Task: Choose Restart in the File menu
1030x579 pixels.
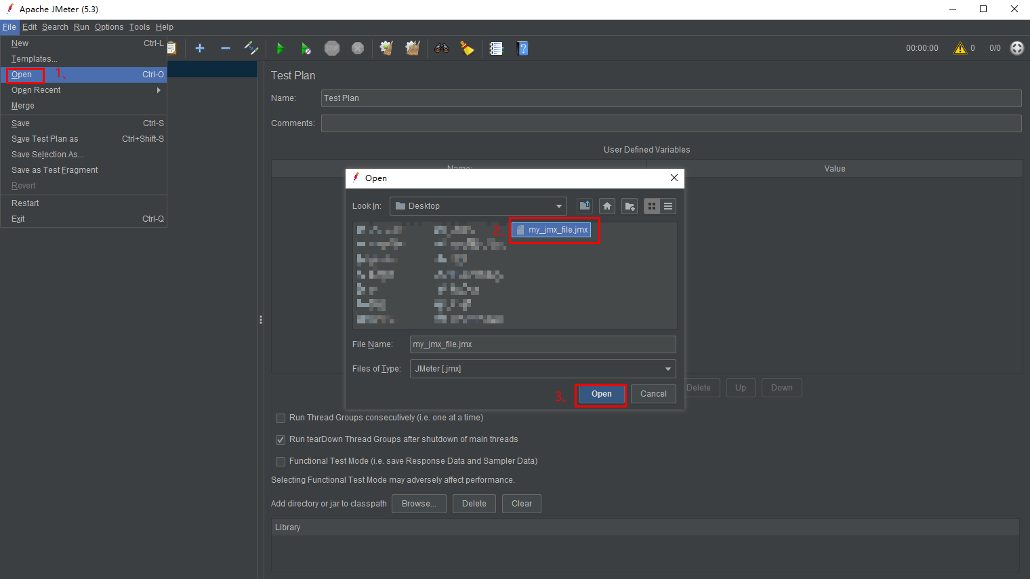Action: (x=84, y=203)
